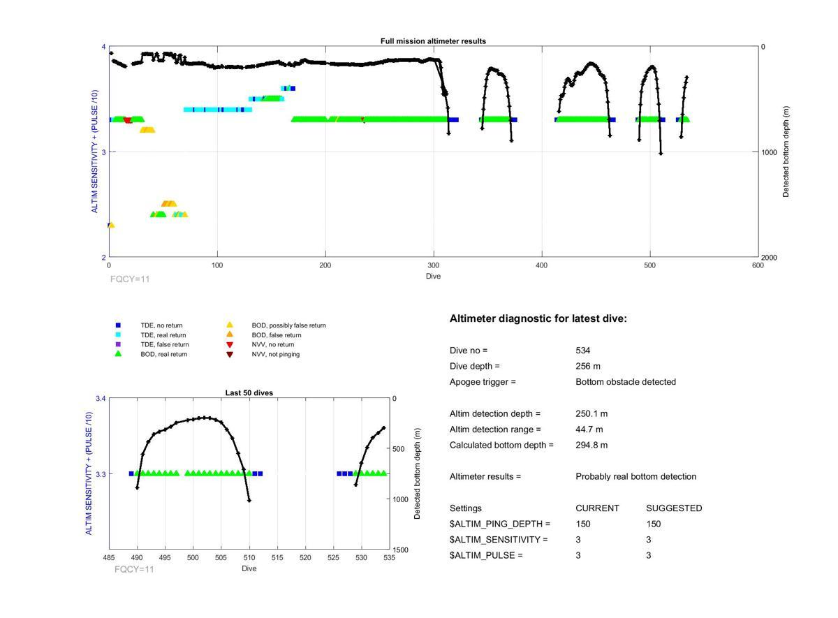Click the dive number value 534
838x618 pixels.
583,351
